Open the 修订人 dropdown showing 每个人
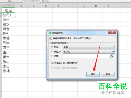131x98 pixels. (89, 52)
